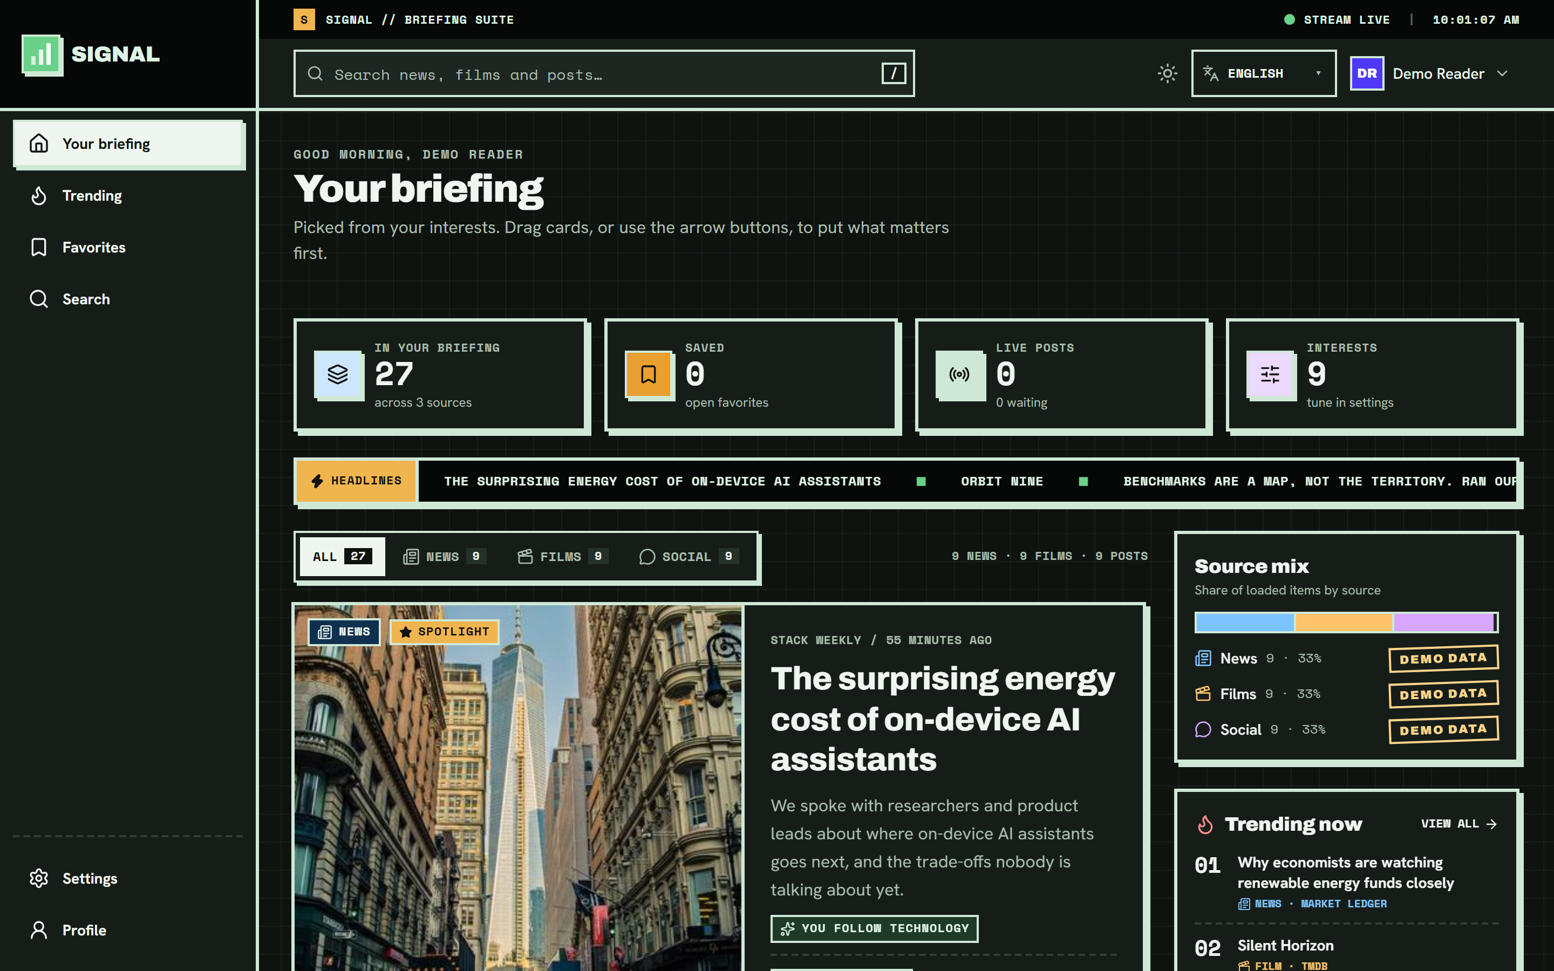1554x971 pixels.
Task: Click the sliders icon on Interests card
Action: (x=1270, y=374)
